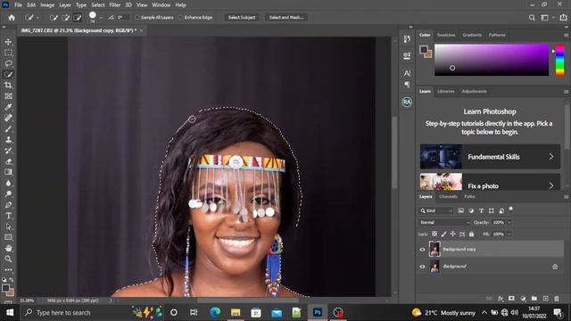Click the Subtract from selection brush icon
This screenshot has height=321, width=571.
click(x=78, y=18)
